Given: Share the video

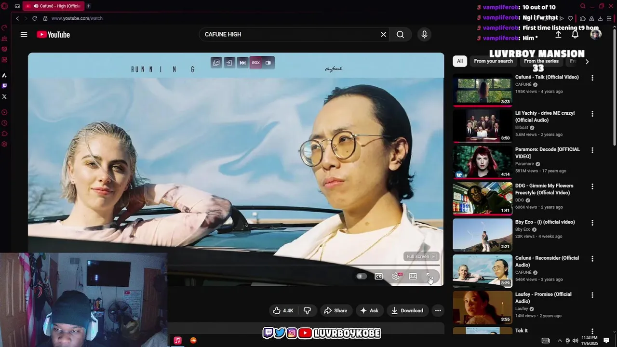Looking at the screenshot, I should (335, 310).
